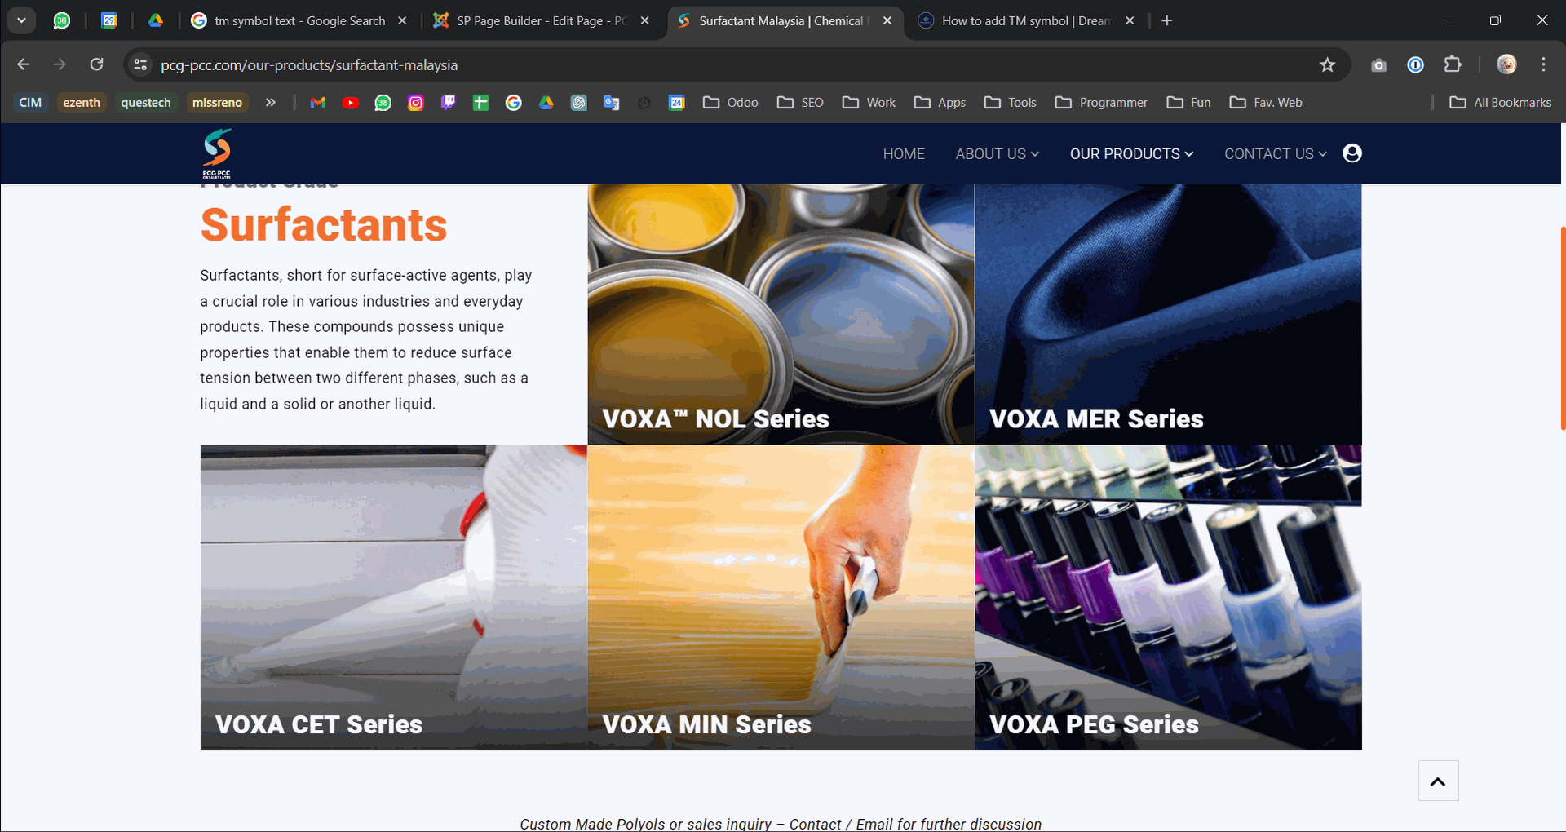Select the pinned Google Calendar tab
Image resolution: width=1566 pixels, height=832 pixels.
(108, 20)
